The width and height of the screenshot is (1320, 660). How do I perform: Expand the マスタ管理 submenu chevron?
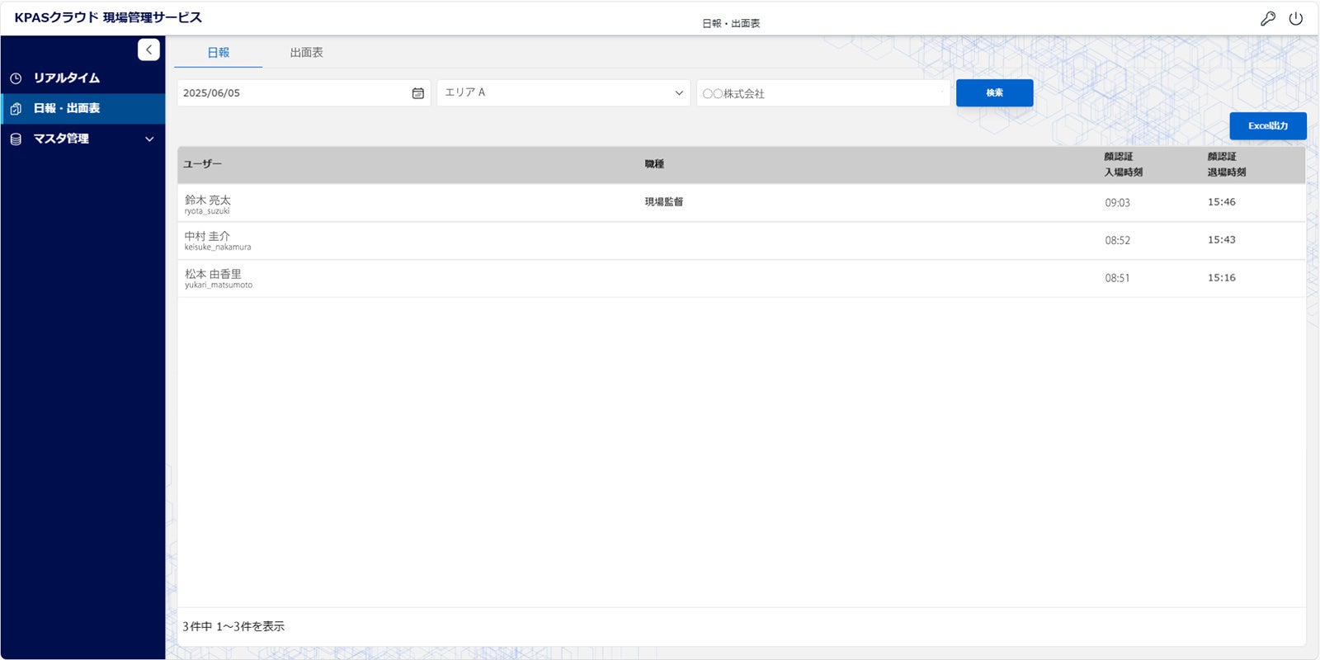149,139
